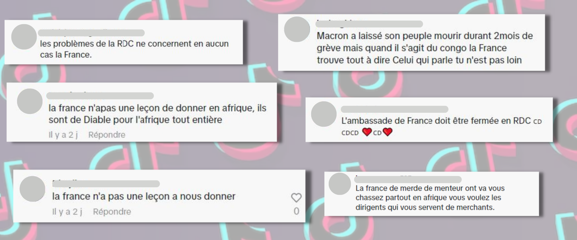Select the text 'L'ambassade de France doit être fermée en RDC'

tap(436, 121)
